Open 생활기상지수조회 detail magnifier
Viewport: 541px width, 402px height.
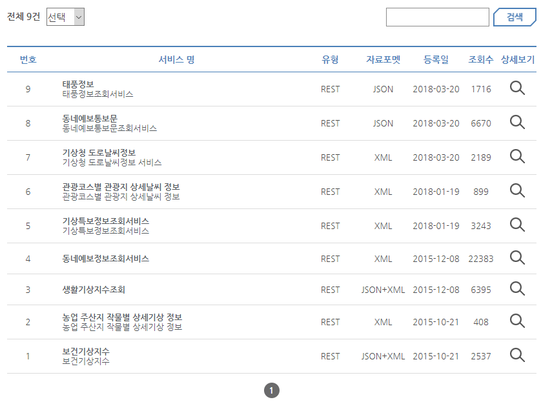pos(517,288)
